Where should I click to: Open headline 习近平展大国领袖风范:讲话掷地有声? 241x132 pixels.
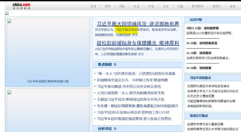(x=138, y=24)
